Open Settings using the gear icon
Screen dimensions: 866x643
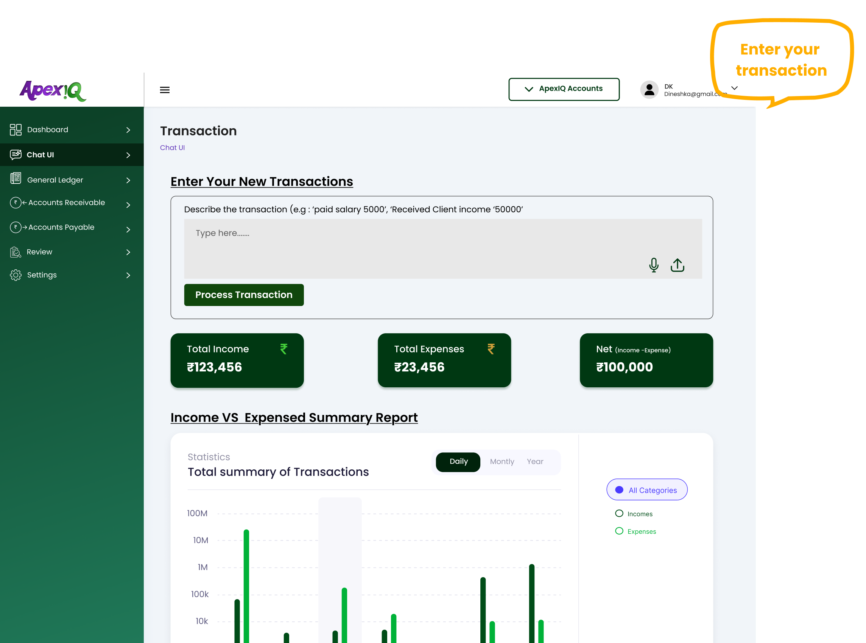point(16,275)
